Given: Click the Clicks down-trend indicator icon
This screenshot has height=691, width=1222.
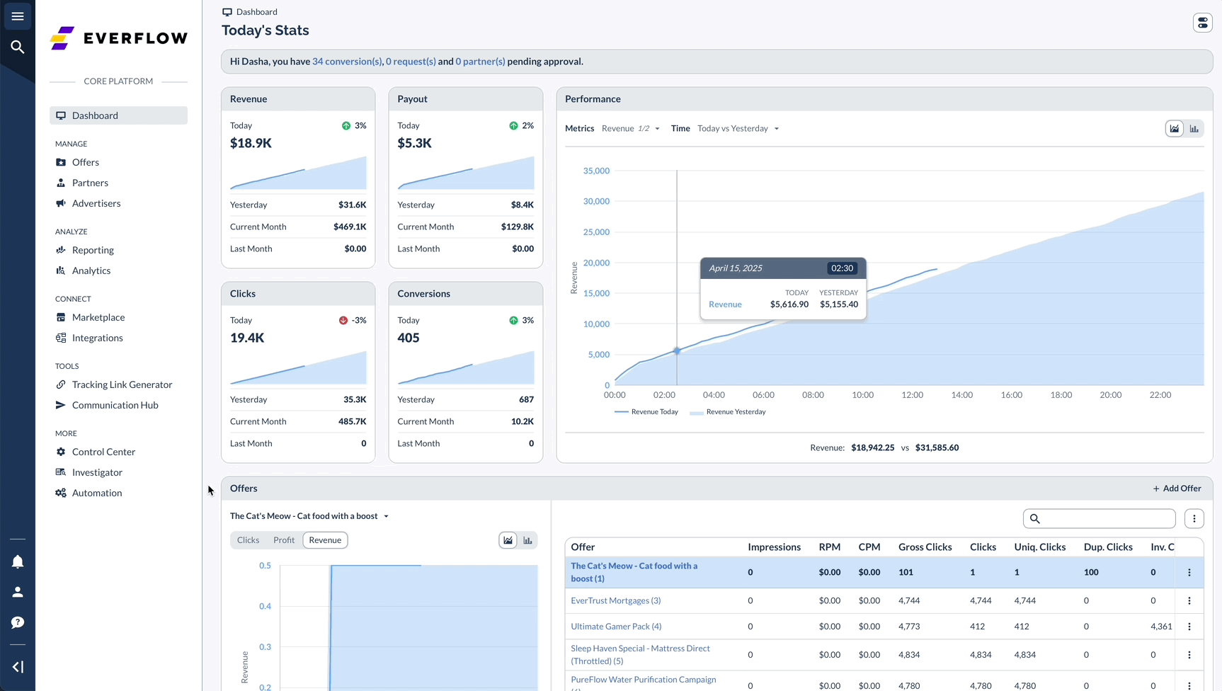Looking at the screenshot, I should (x=343, y=321).
